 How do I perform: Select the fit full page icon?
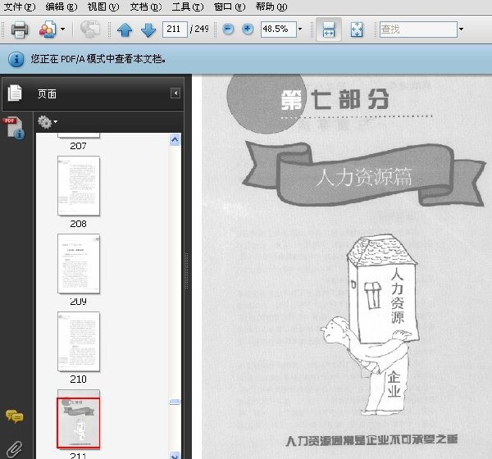pos(357,30)
